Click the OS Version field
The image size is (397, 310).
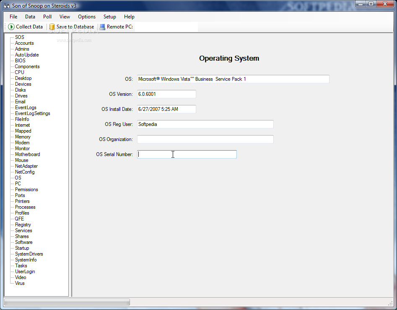pyautogui.click(x=166, y=94)
